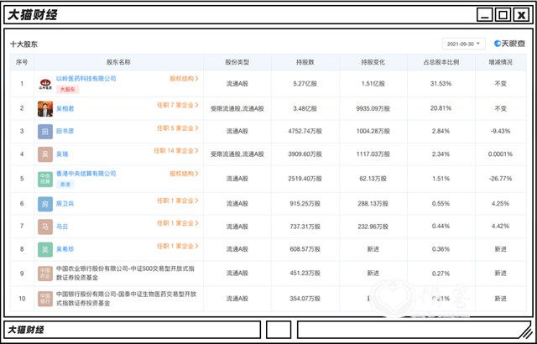Expand 任职 1 家企业 for 马云
This screenshot has height=344, width=537.
[x=178, y=223]
